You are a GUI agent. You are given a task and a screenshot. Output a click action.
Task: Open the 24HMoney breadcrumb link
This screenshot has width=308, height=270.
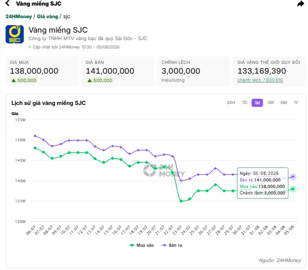pos(19,16)
